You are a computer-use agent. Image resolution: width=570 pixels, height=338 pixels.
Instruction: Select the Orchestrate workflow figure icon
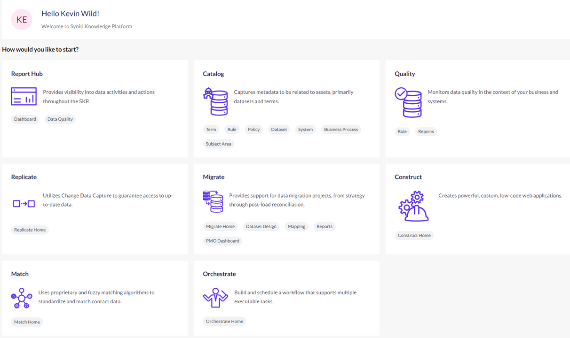216,297
